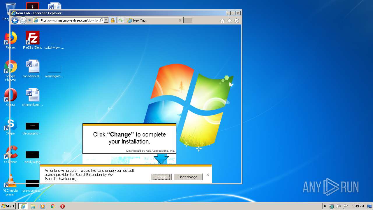Close the New Tab tab
Viewport: 373px width, 210px height.
tap(180, 20)
